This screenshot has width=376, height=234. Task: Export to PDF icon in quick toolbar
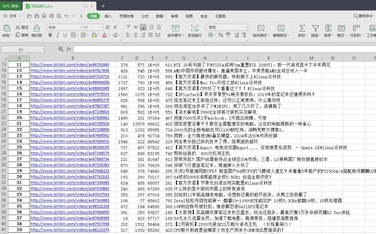point(44,16)
